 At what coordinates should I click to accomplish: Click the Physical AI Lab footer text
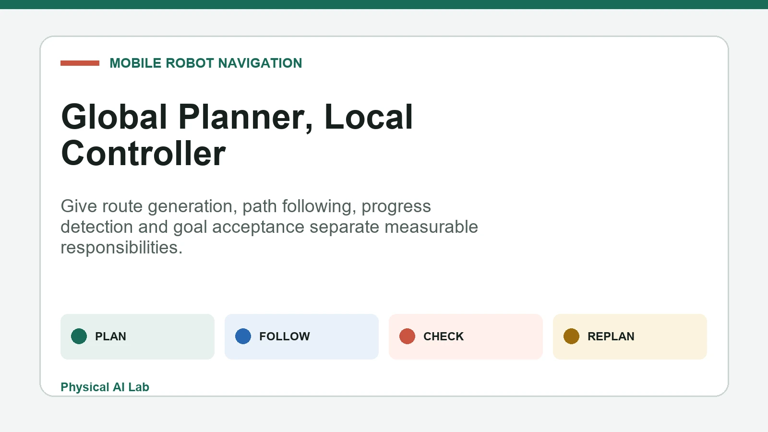pos(105,387)
